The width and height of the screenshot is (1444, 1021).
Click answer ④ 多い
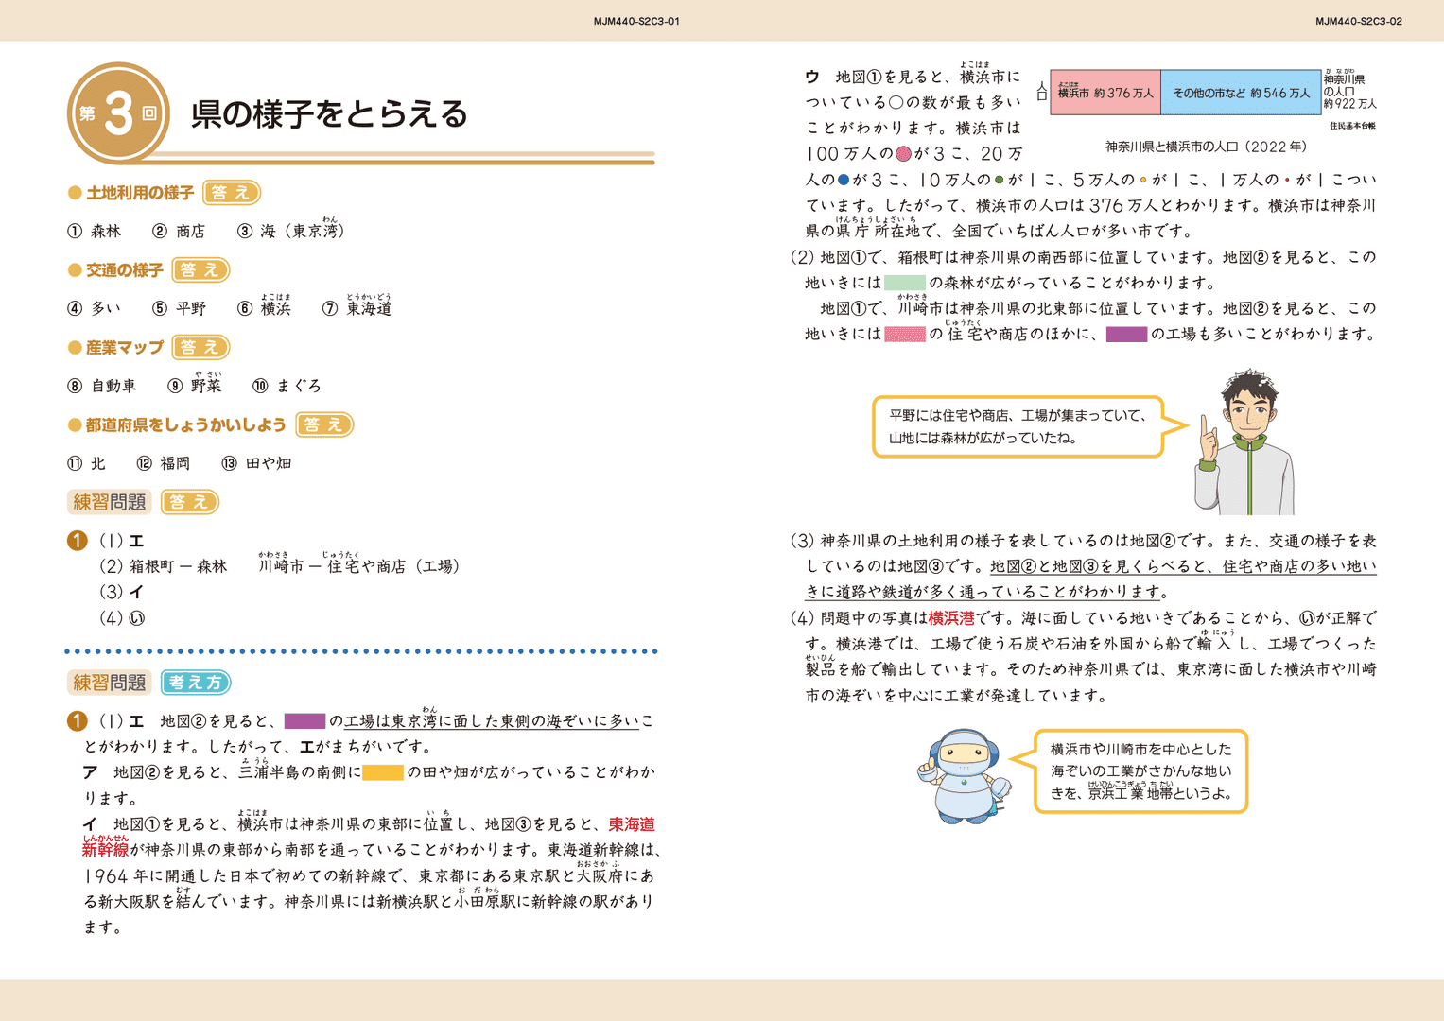pos(95,308)
